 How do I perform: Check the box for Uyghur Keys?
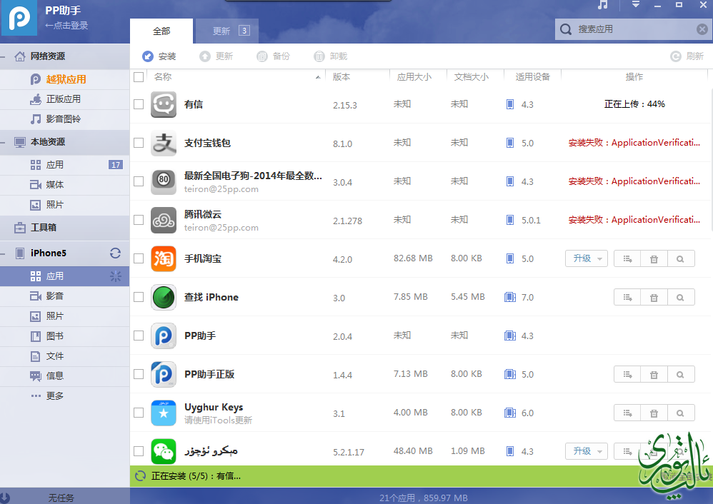pos(139,413)
